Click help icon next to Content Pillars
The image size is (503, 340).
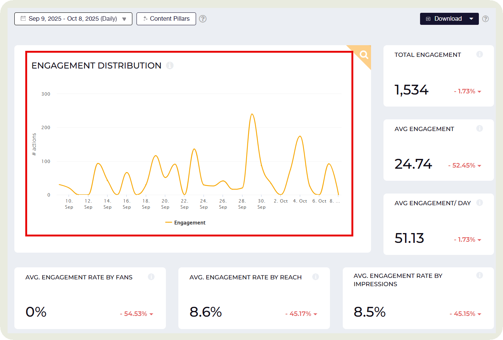click(203, 19)
